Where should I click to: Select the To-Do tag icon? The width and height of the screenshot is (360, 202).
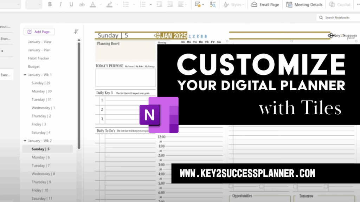[198, 5]
